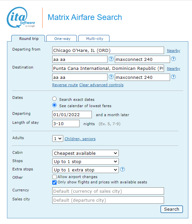Focus the Departing date input field
Viewport: 192px width, 224px height.
pyautogui.click(x=72, y=114)
